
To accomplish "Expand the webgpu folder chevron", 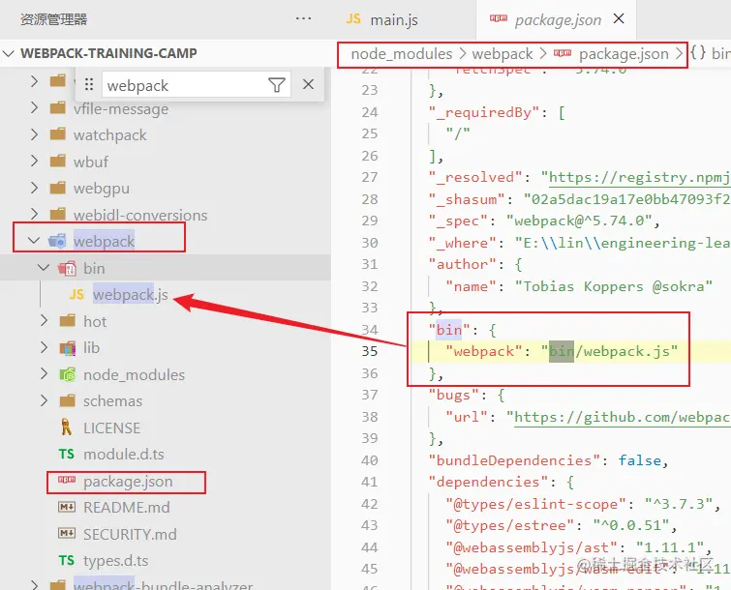I will coord(34,188).
